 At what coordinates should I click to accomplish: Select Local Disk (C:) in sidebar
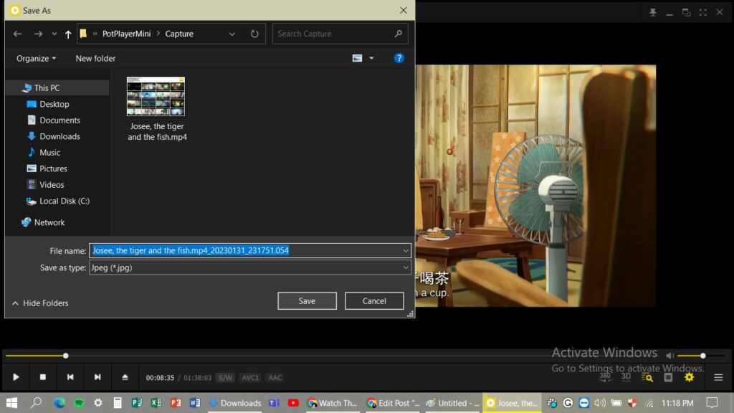tap(64, 201)
